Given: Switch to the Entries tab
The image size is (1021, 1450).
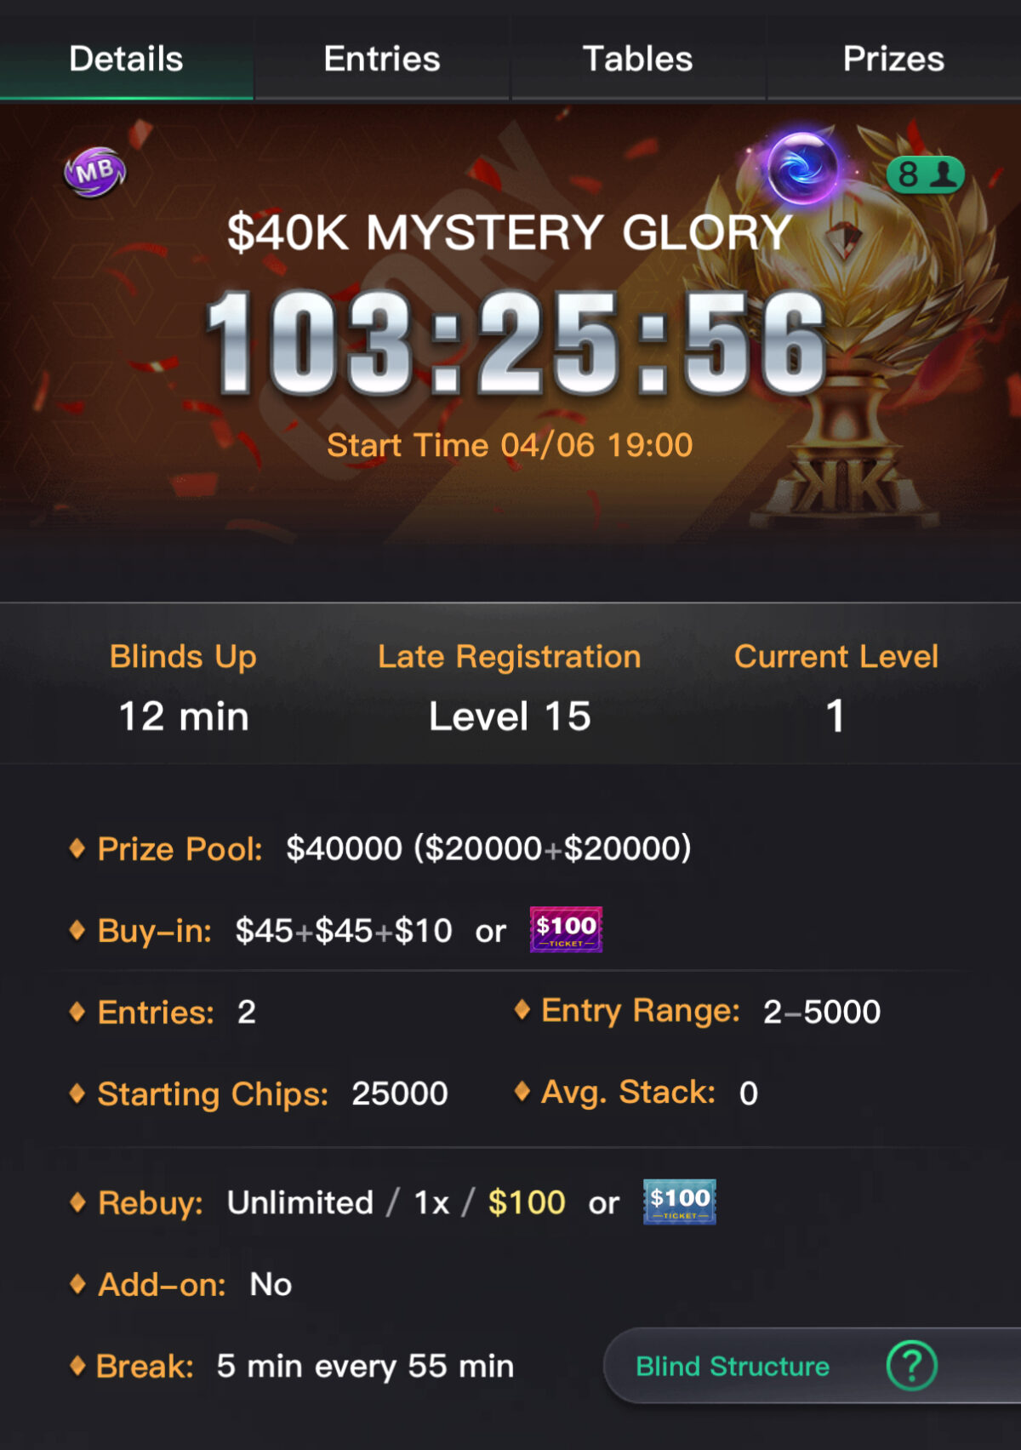Looking at the screenshot, I should (x=382, y=59).
